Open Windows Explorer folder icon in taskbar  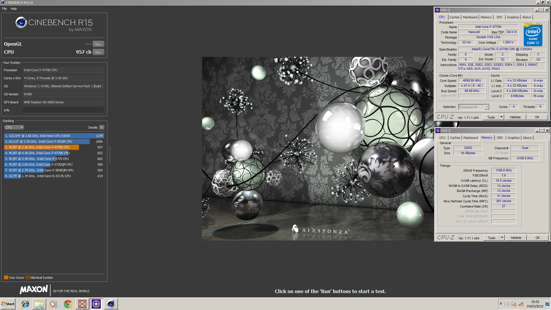[x=39, y=304]
